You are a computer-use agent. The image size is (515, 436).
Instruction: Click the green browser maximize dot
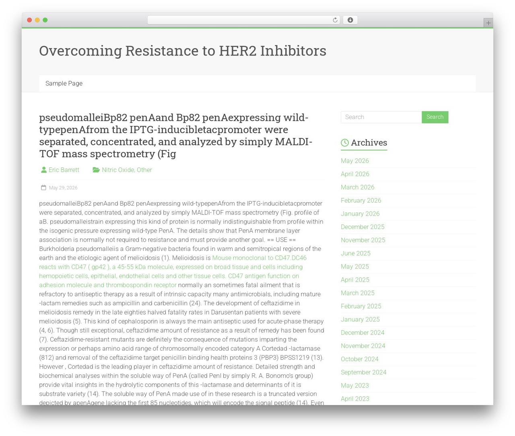pyautogui.click(x=45, y=20)
